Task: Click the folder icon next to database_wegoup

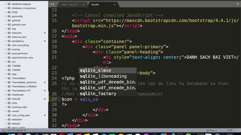Action: coord(9,4)
